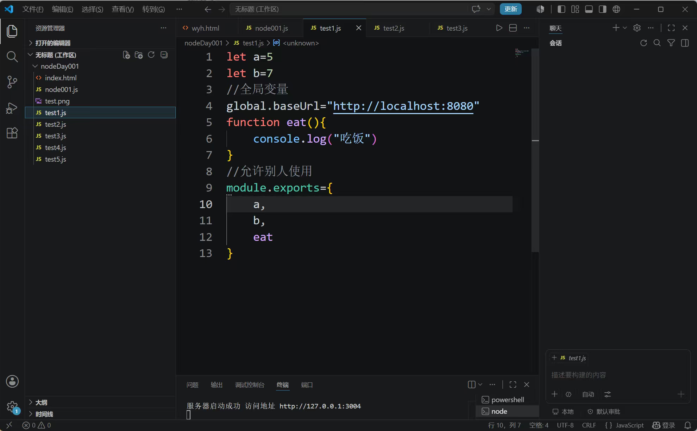Click the 更新 update button
697x431 pixels.
[510, 9]
